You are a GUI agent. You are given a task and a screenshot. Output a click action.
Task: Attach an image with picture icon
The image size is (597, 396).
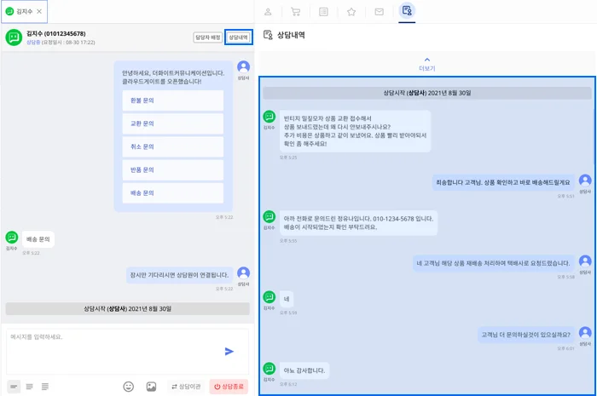tap(151, 387)
